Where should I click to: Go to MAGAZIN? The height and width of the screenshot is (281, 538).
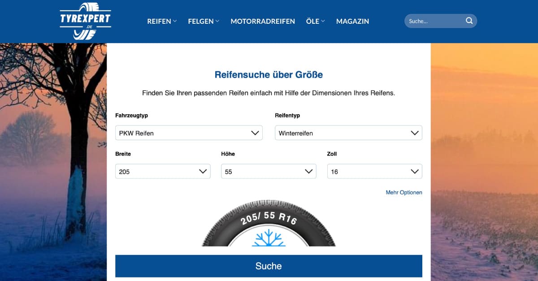coord(352,21)
